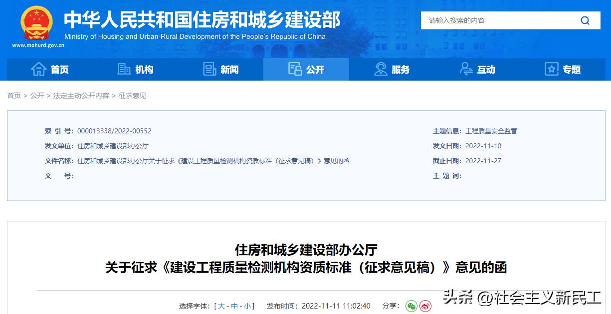Click the people icon beside 互动
Screen dimensions: 611x314
click(466, 70)
